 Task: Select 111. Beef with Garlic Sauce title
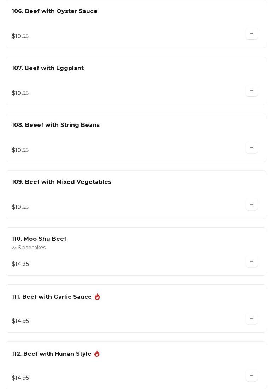[x=52, y=297]
